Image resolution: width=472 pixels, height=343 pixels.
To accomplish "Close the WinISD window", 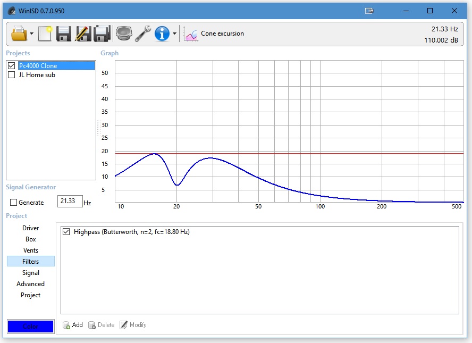I will coord(454,11).
